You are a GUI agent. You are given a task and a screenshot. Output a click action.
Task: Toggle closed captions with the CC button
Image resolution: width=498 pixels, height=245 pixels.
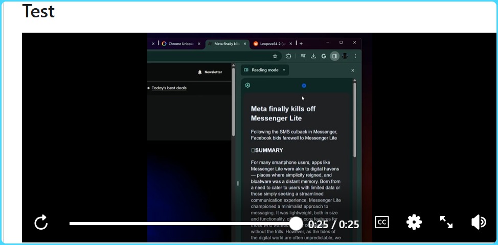381,223
